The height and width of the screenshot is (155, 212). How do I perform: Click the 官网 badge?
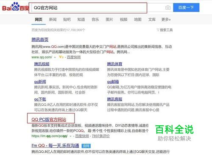click(x=86, y=146)
